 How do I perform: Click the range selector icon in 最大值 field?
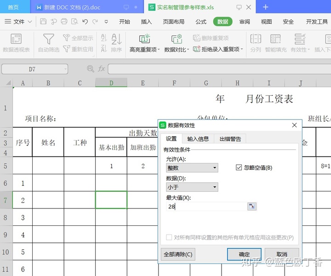[252, 207]
